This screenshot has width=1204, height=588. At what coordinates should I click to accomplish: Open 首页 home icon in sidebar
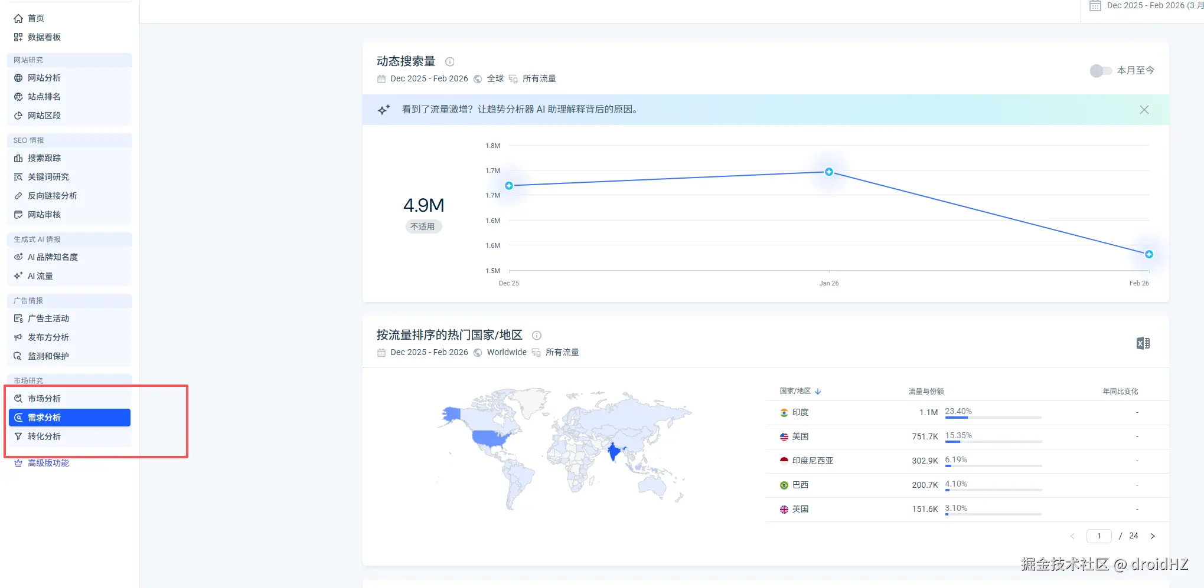click(x=18, y=18)
